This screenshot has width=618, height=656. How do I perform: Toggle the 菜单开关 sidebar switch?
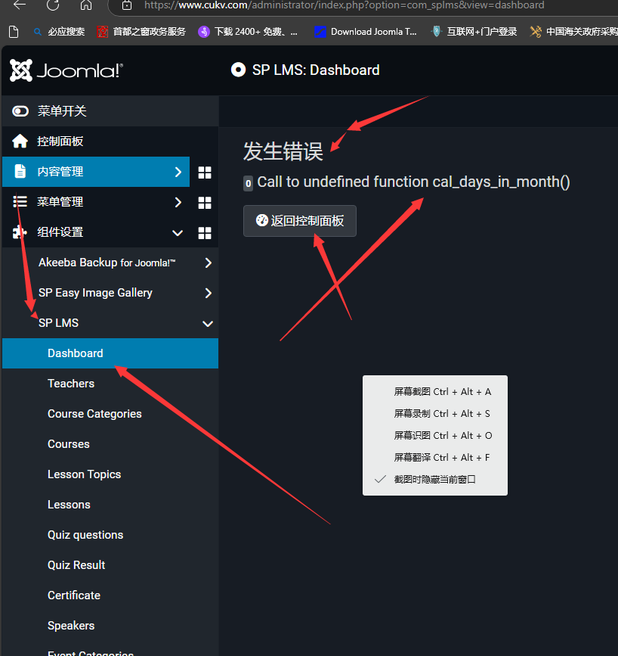(x=20, y=111)
